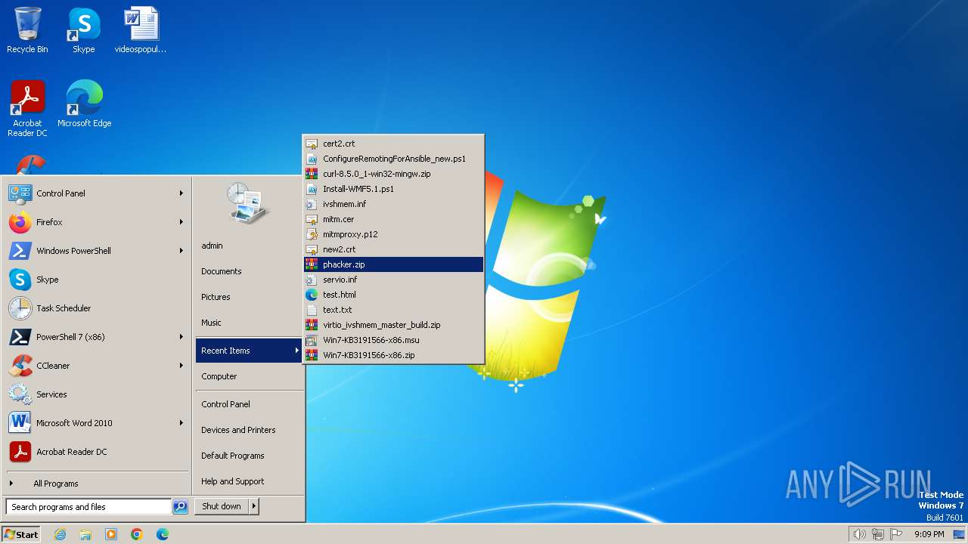This screenshot has height=544, width=968.
Task: Click the Services gear icon
Action: click(x=20, y=394)
